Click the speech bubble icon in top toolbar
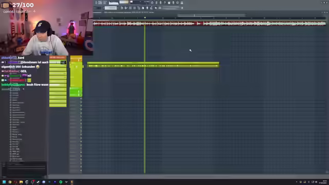 [x=177, y=3]
